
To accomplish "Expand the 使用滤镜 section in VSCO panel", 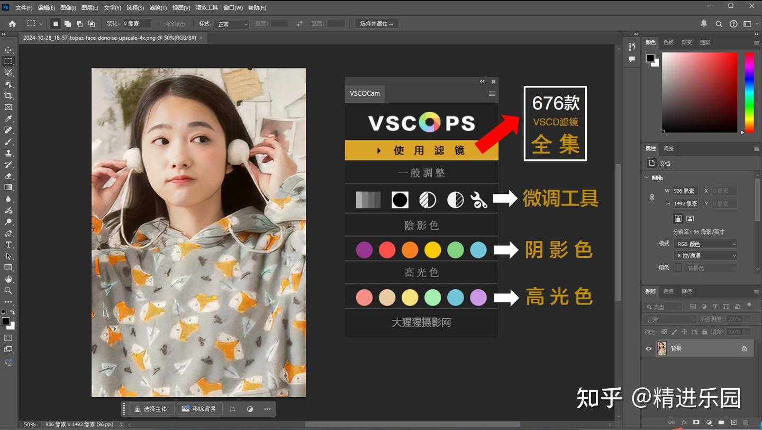I will point(421,150).
